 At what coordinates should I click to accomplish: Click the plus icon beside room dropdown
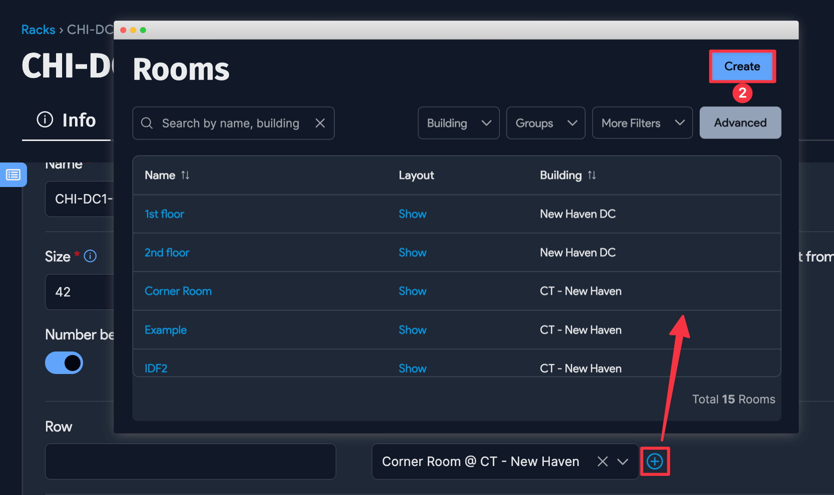[654, 461]
